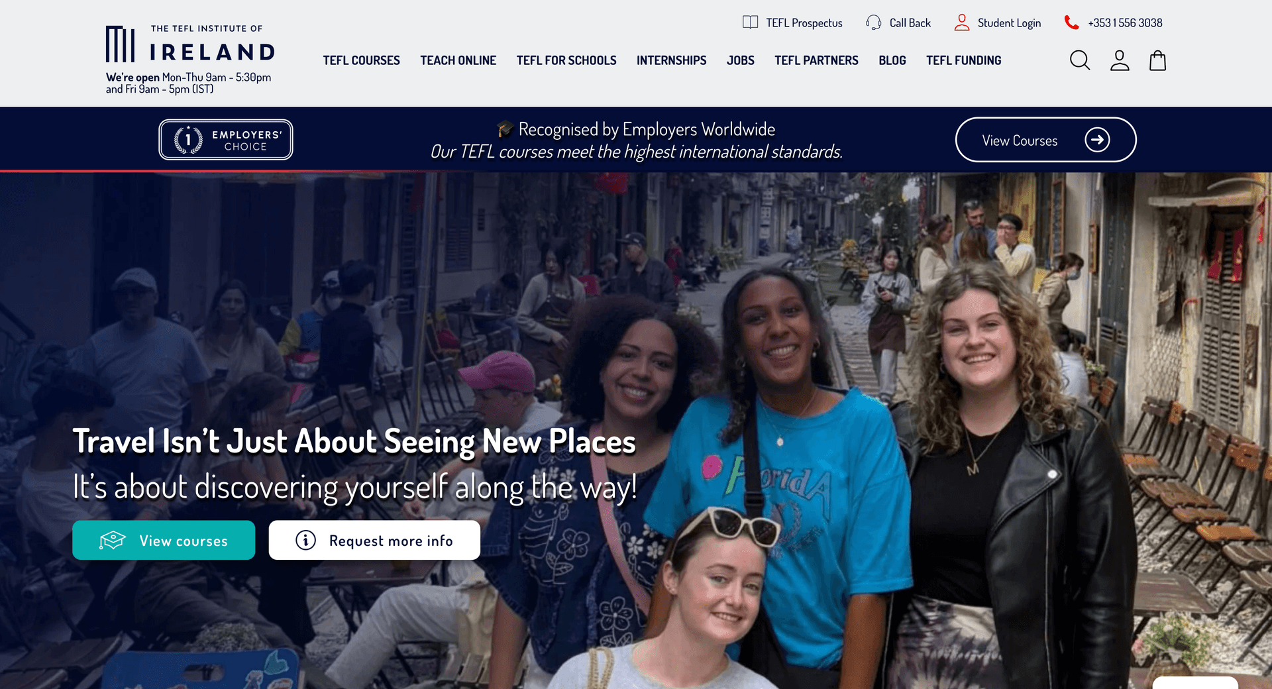
Task: Click the Call Back headset icon
Action: click(874, 23)
